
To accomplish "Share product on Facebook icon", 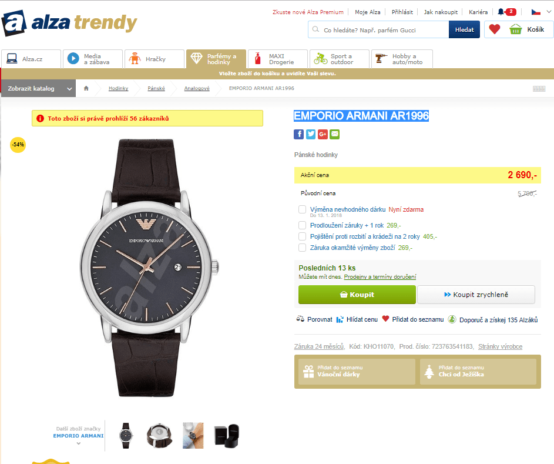I will click(298, 135).
